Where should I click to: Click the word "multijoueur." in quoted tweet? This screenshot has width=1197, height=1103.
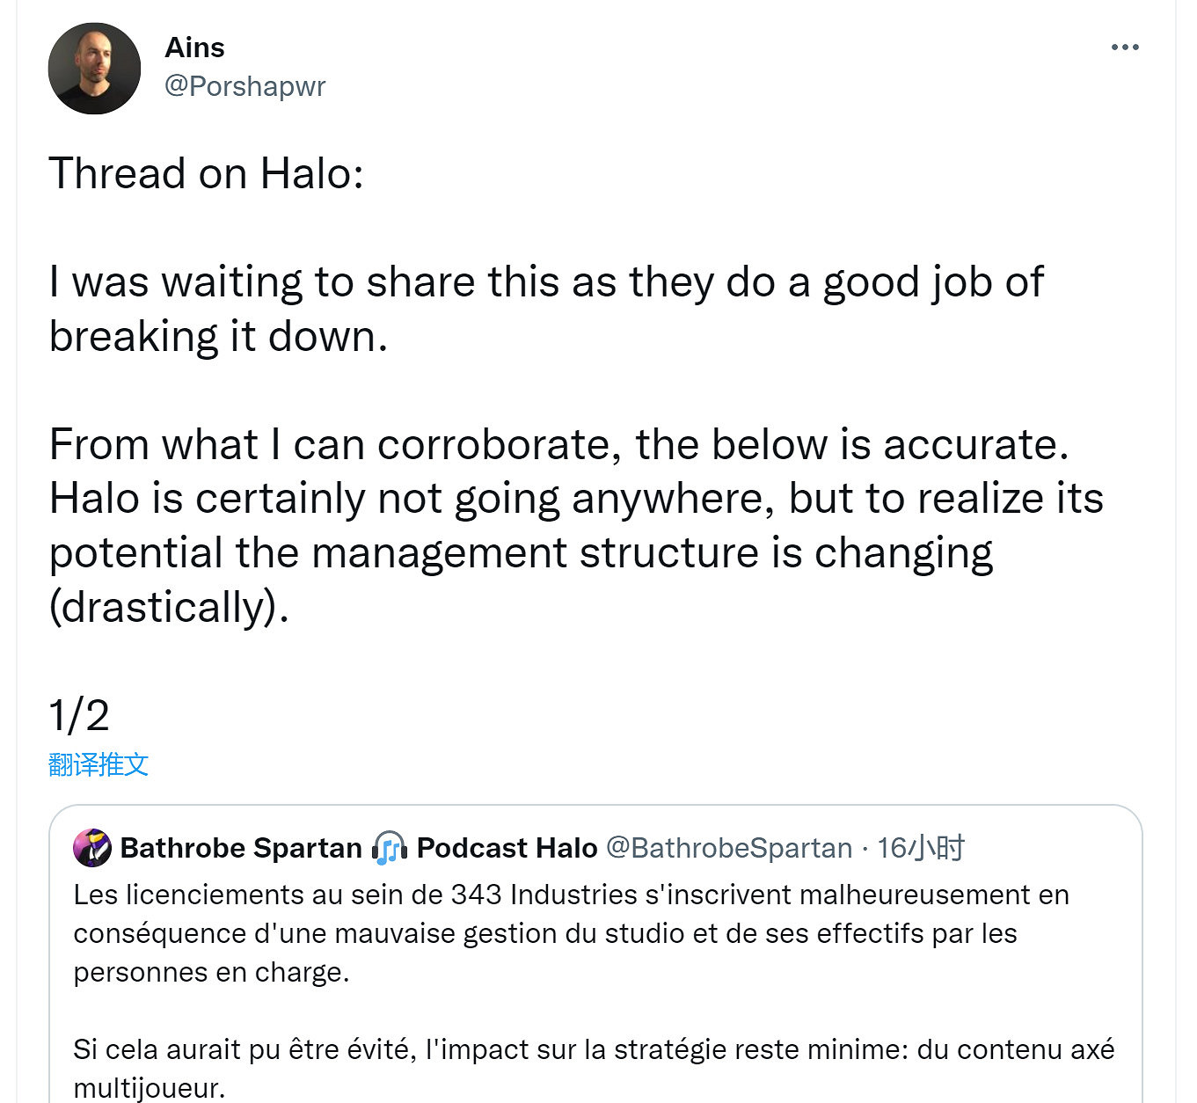(150, 1088)
